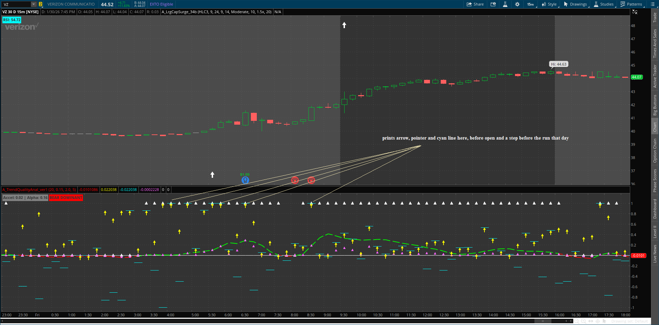Toggle the collapse icon at chart corner

(635, 12)
